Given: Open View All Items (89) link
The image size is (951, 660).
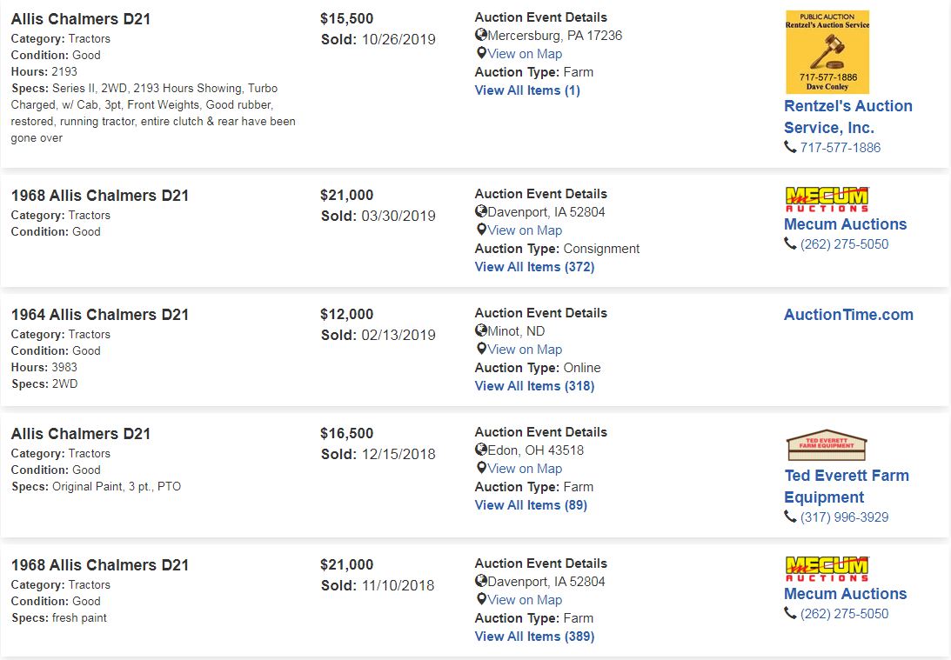Looking at the screenshot, I should coord(531,505).
